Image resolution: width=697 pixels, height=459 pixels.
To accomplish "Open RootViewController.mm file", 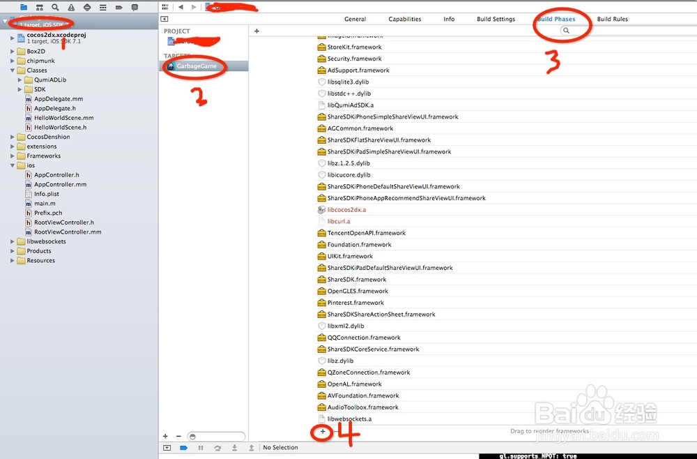I will click(68, 232).
